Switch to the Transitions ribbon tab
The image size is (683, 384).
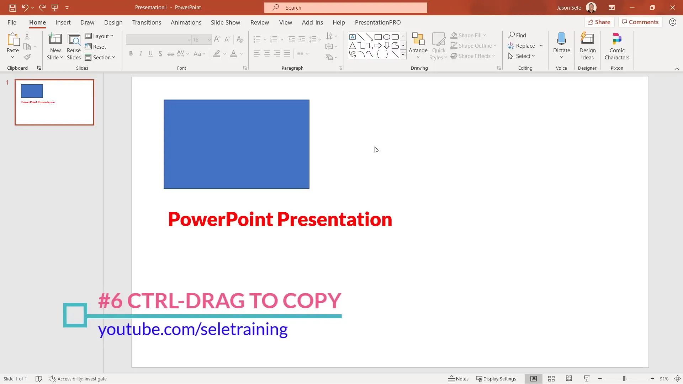147,22
